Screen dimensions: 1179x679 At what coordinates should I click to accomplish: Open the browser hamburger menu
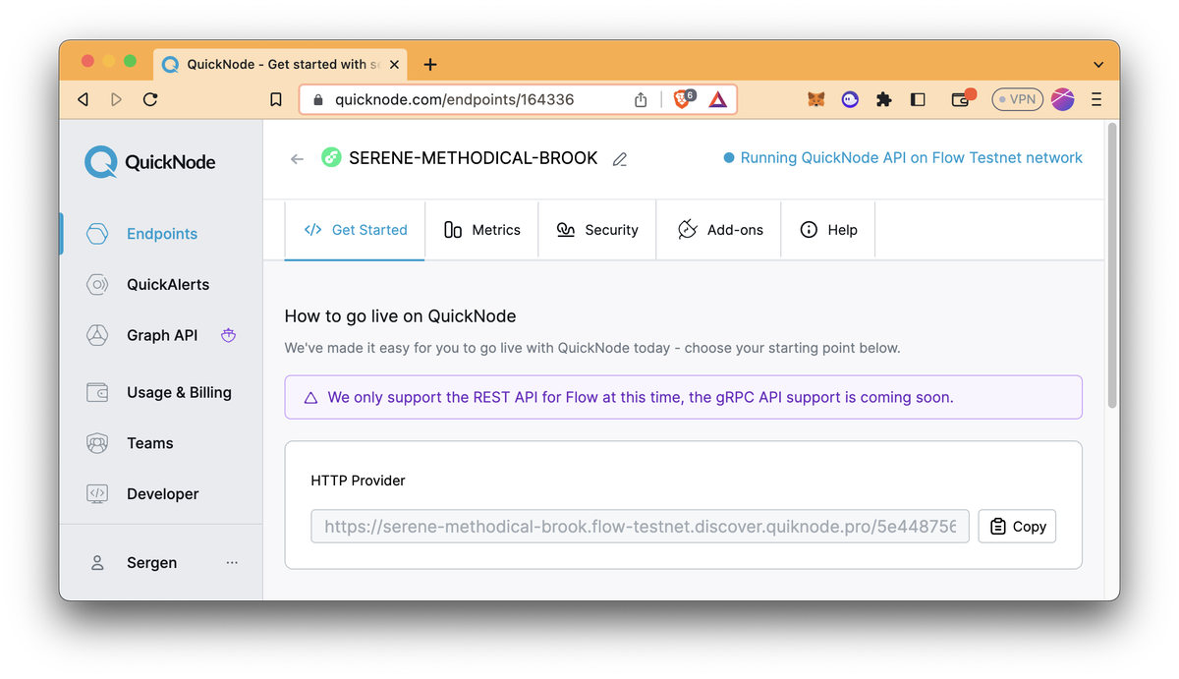pyautogui.click(x=1096, y=99)
